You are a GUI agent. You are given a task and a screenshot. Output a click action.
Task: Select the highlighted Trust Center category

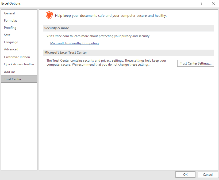(19, 79)
